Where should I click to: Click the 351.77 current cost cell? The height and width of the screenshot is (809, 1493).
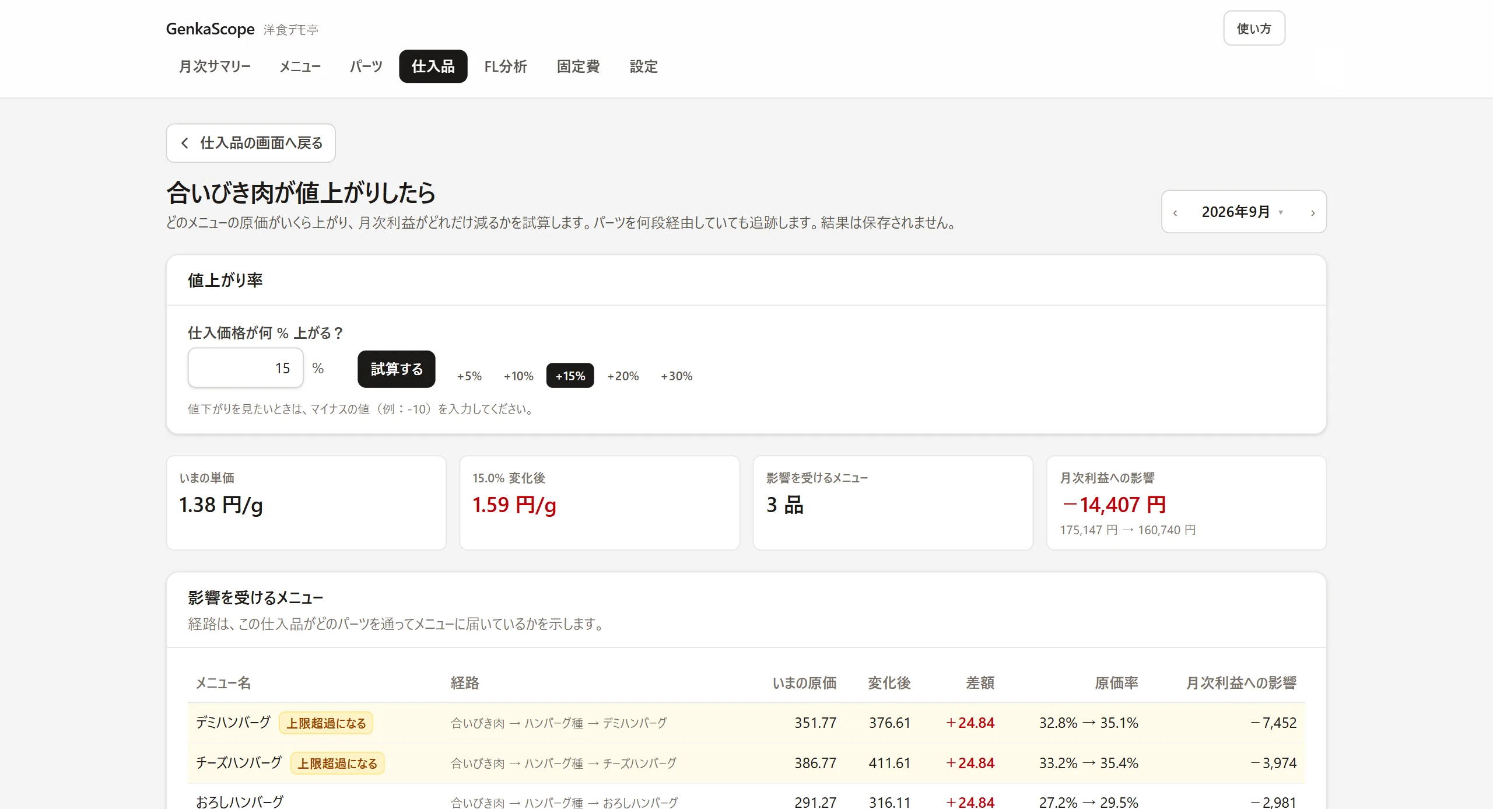(x=815, y=723)
